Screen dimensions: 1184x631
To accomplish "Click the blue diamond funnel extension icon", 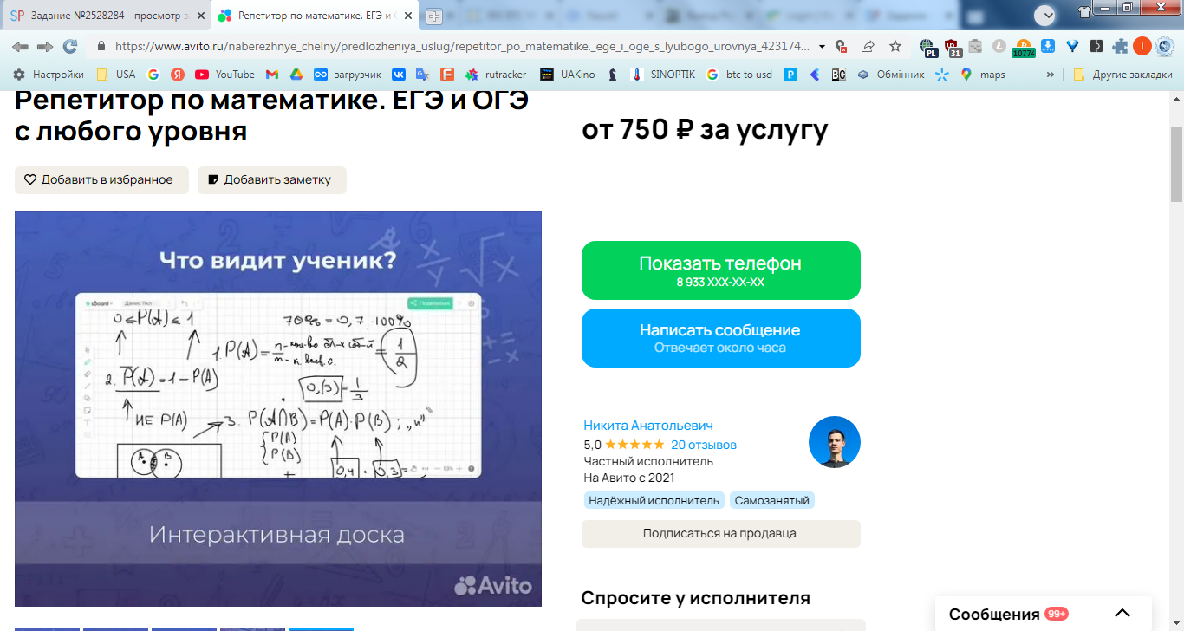I will 1072,46.
